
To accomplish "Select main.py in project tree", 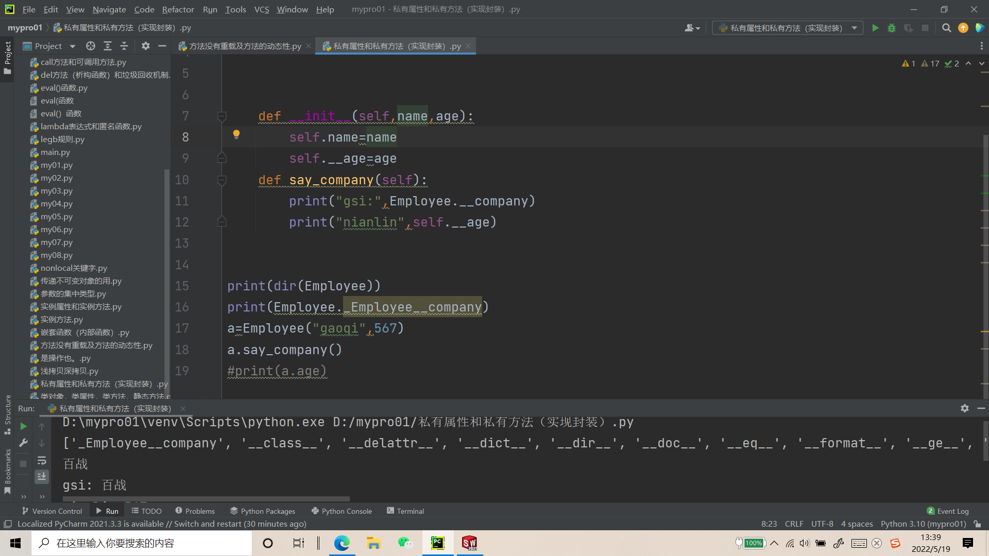I will coord(55,152).
